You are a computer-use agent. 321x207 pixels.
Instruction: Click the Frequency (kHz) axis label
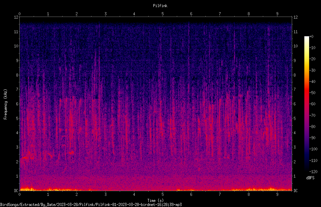(5, 104)
